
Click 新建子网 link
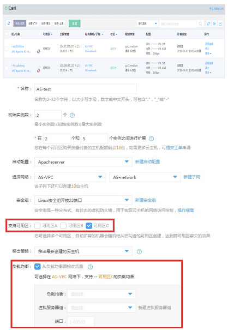191,177
